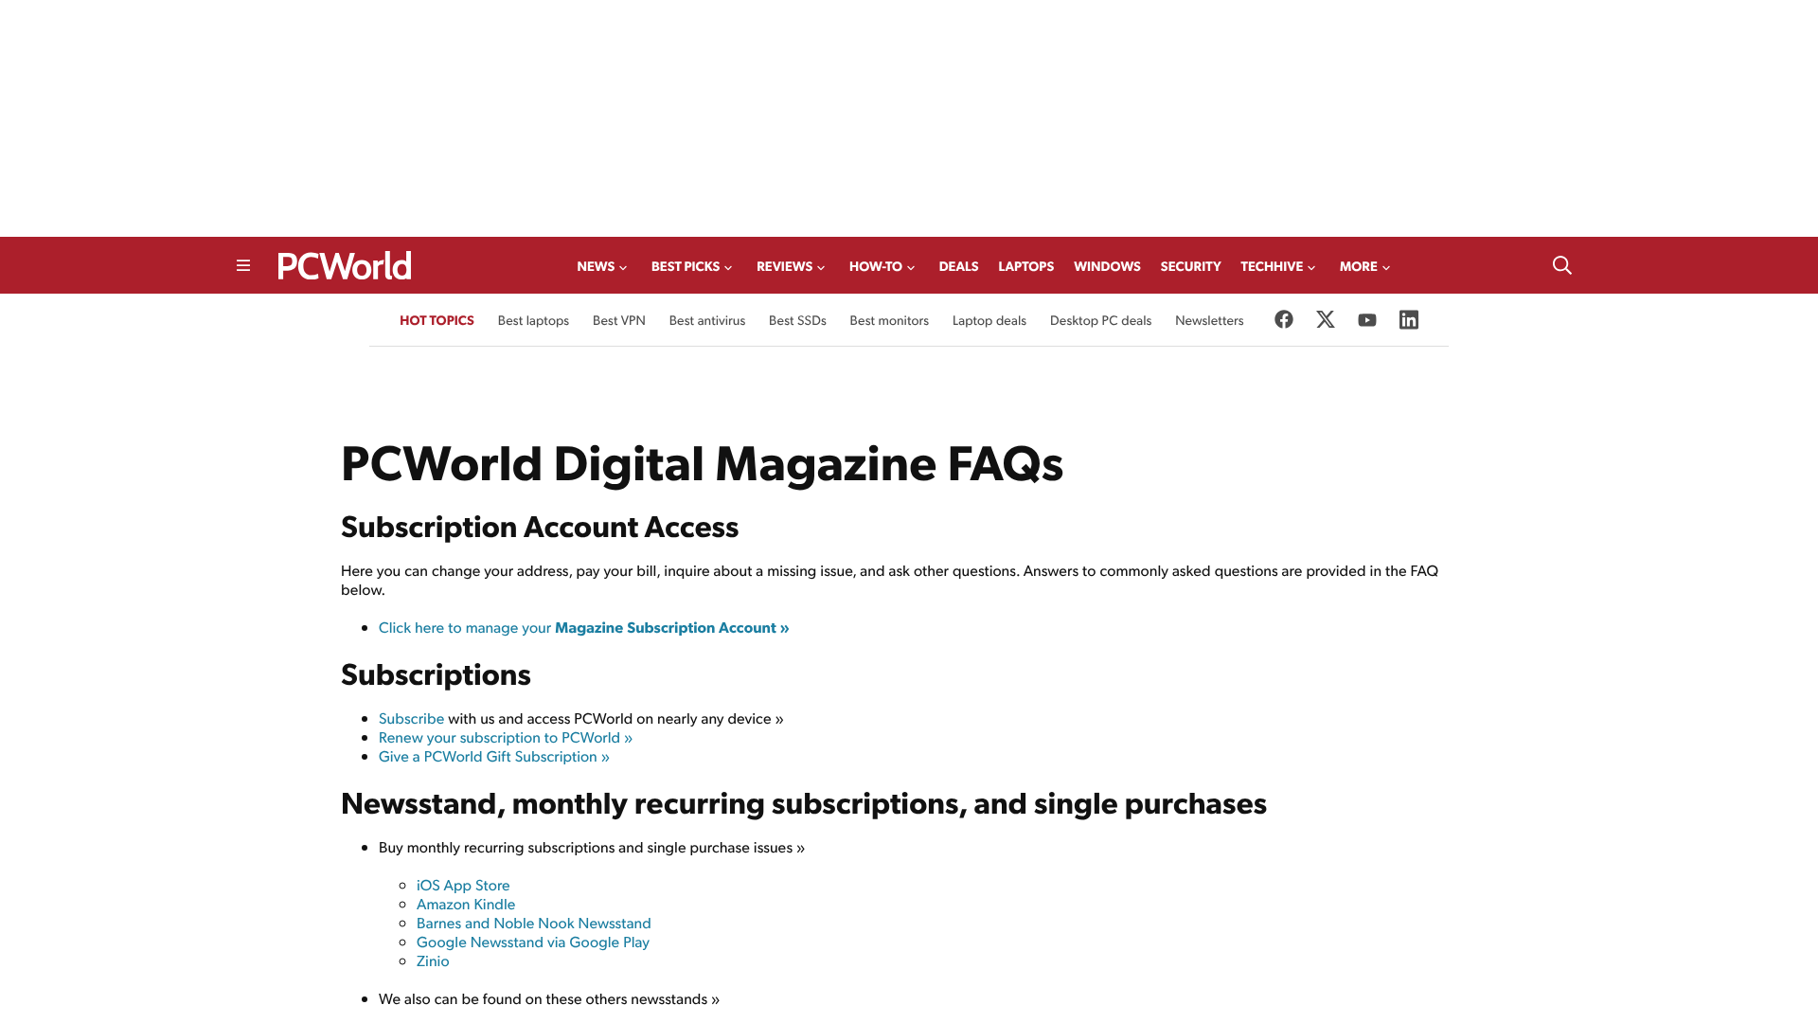The image size is (1818, 1023).
Task: Click 'Buy monthly recurring subscriptions' text
Action: [592, 848]
